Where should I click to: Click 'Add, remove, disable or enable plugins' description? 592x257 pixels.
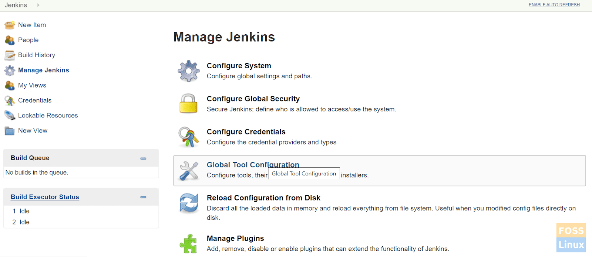328,249
